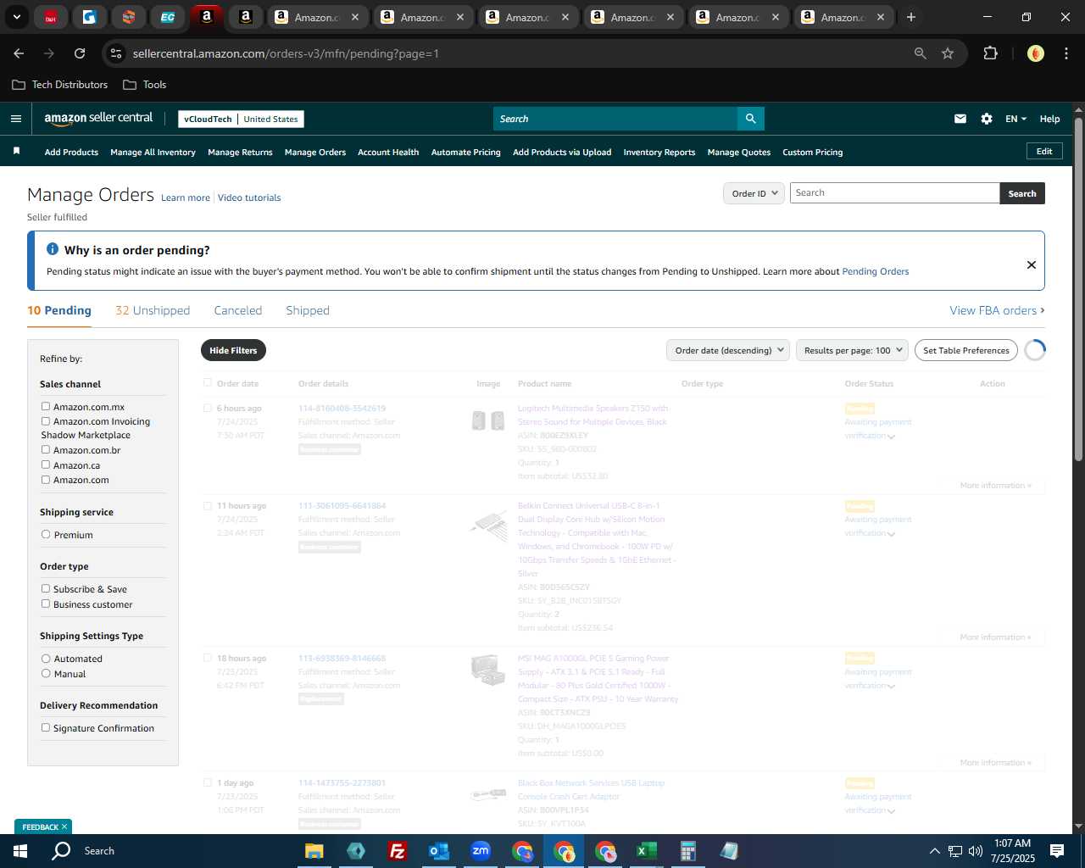Click the Search button beside order search
The height and width of the screenshot is (868, 1085).
tap(1022, 193)
